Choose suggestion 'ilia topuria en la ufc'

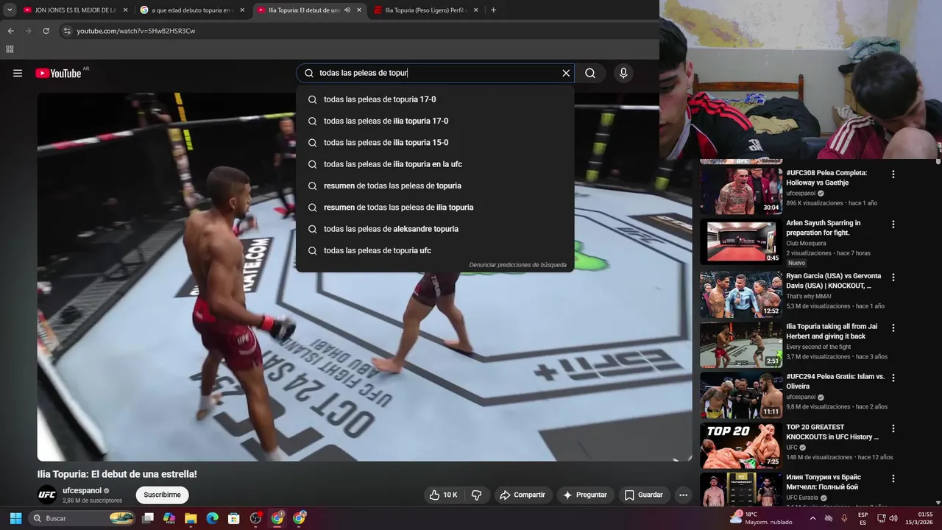pyautogui.click(x=435, y=164)
